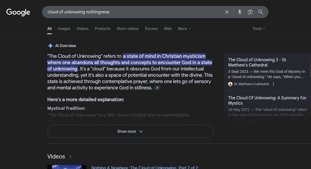Image resolution: width=311 pixels, height=169 pixels.
Task: Select the All results tab
Action: click(x=50, y=29)
